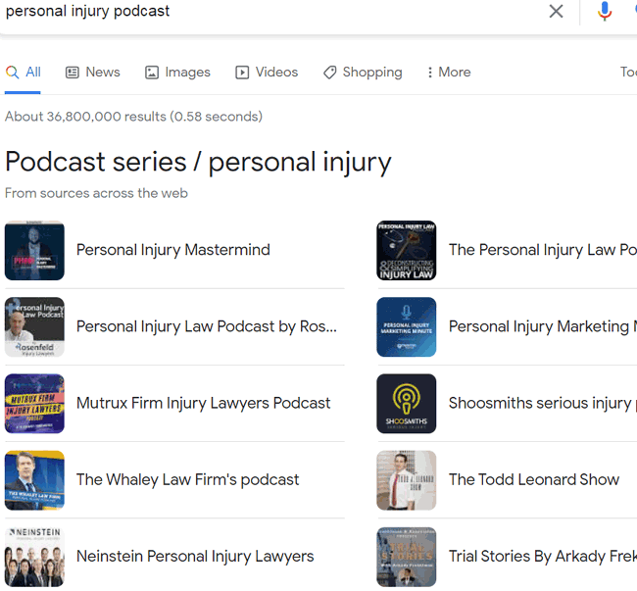Screen dimensions: 637x591
Task: Click the three-dot icon beside More
Action: click(x=430, y=73)
